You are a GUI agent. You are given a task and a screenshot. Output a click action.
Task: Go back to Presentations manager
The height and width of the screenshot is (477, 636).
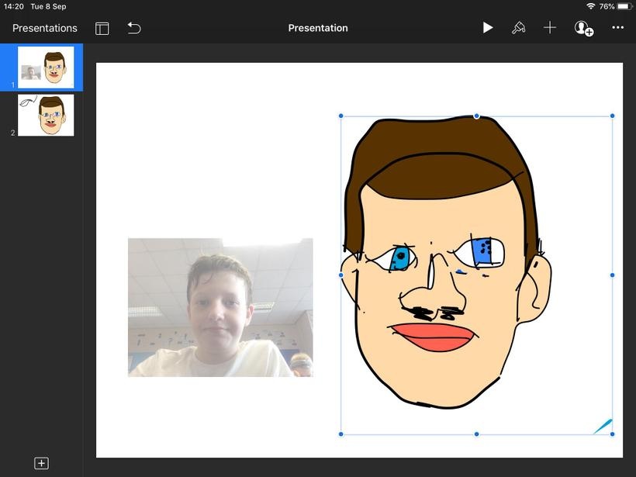[x=45, y=28]
